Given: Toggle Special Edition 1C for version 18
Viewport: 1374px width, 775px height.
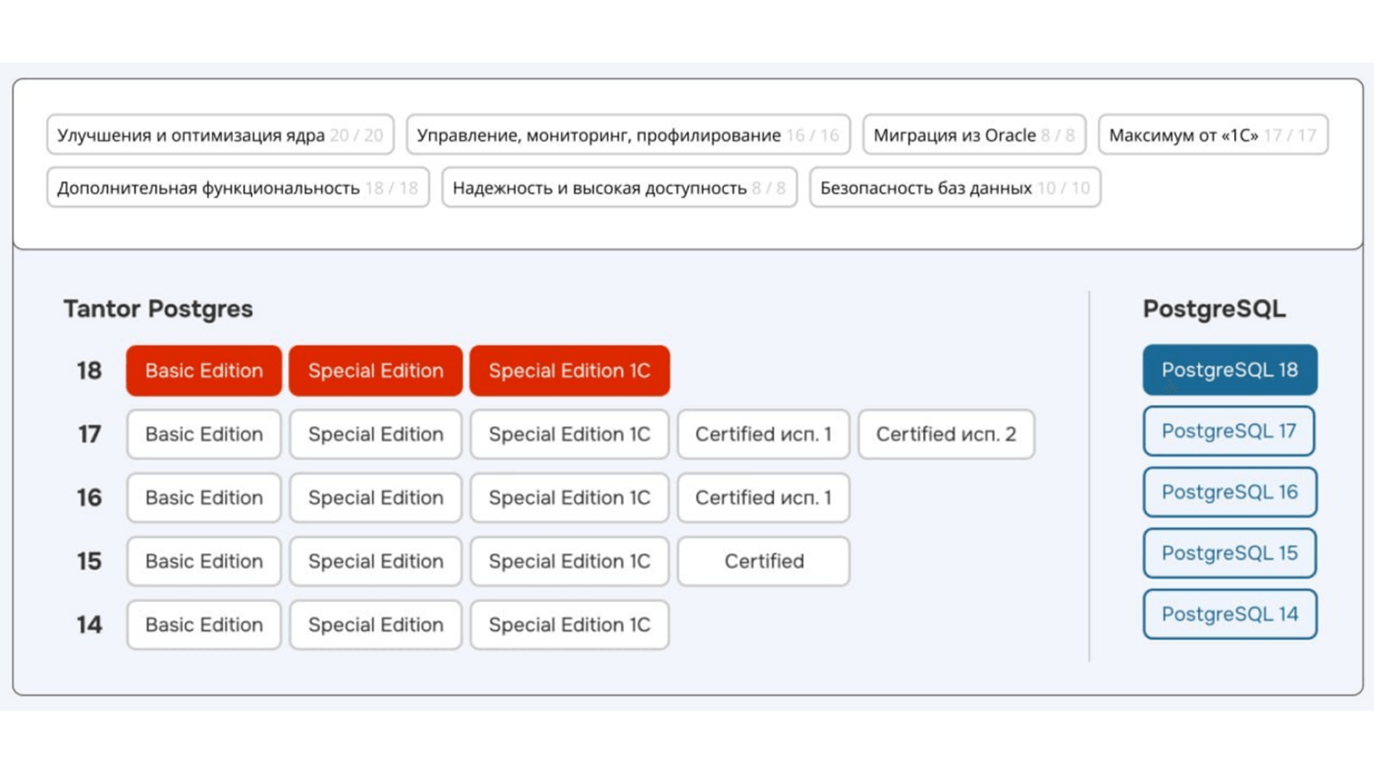Looking at the screenshot, I should click(x=569, y=371).
